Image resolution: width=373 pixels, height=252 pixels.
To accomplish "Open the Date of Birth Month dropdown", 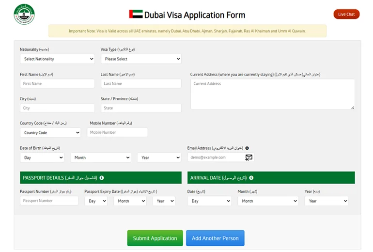I will [x=101, y=157].
